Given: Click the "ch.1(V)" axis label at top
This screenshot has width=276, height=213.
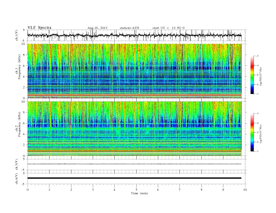Looking at the screenshot, I should tap(17, 35).
